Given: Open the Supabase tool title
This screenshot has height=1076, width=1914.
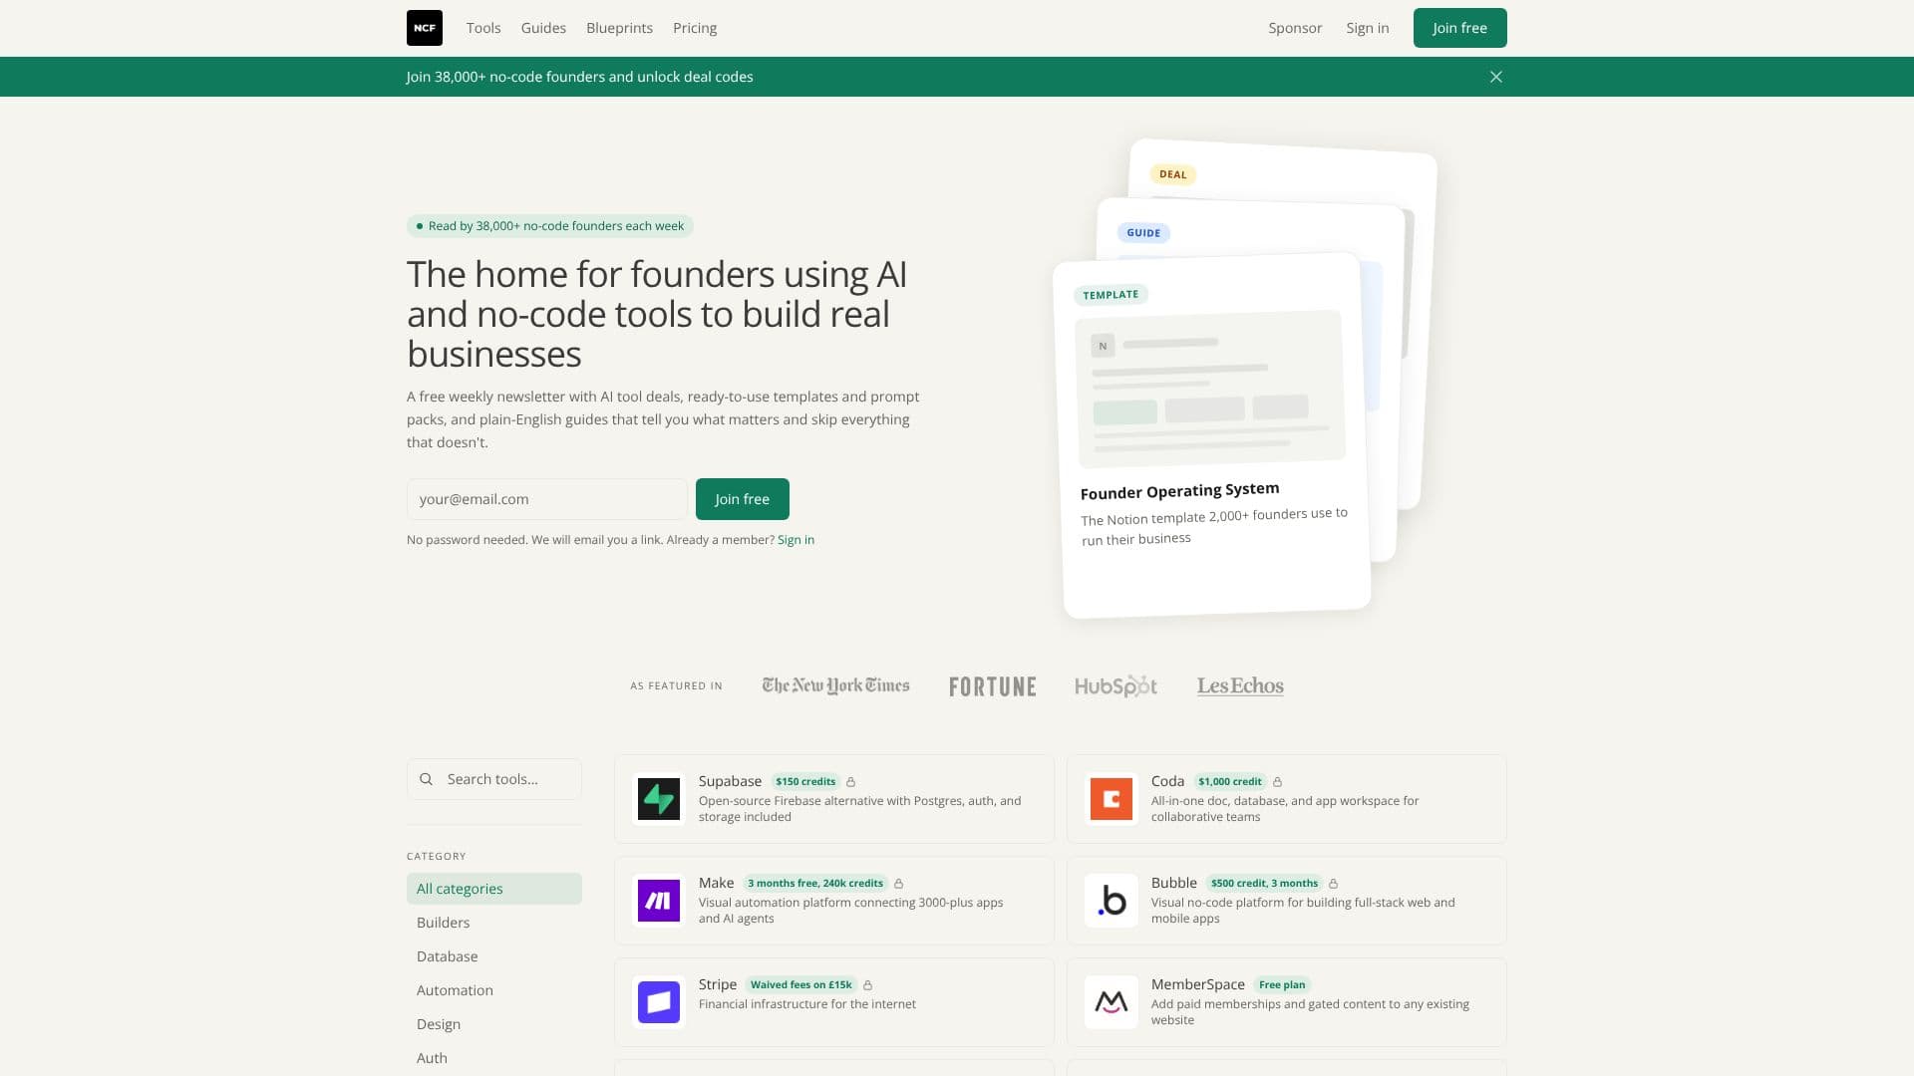Looking at the screenshot, I should pos(730,781).
